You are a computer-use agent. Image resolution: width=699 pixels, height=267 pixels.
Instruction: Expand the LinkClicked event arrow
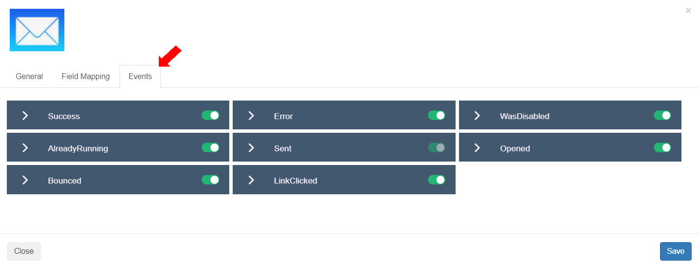tap(251, 180)
